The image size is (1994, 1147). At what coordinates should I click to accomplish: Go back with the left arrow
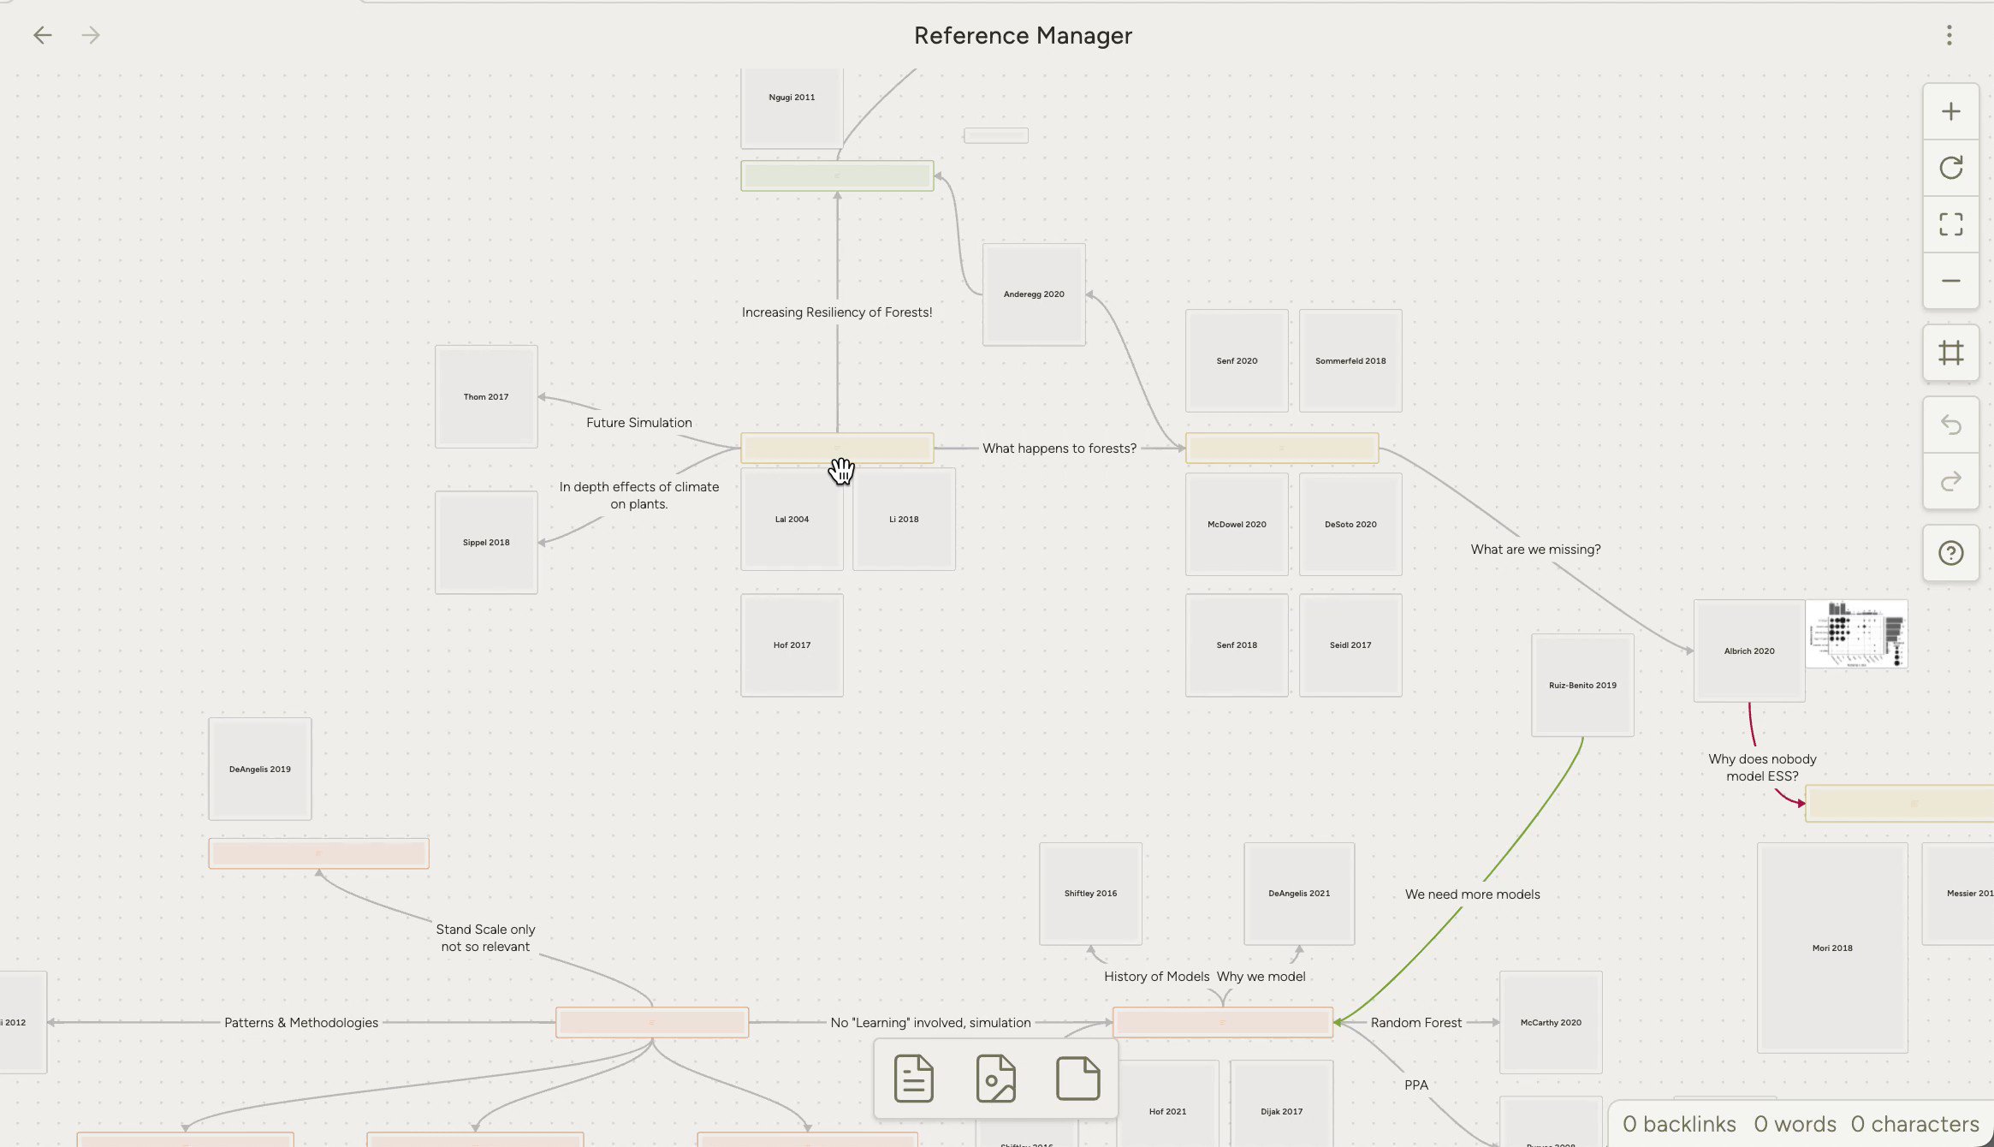tap(43, 35)
